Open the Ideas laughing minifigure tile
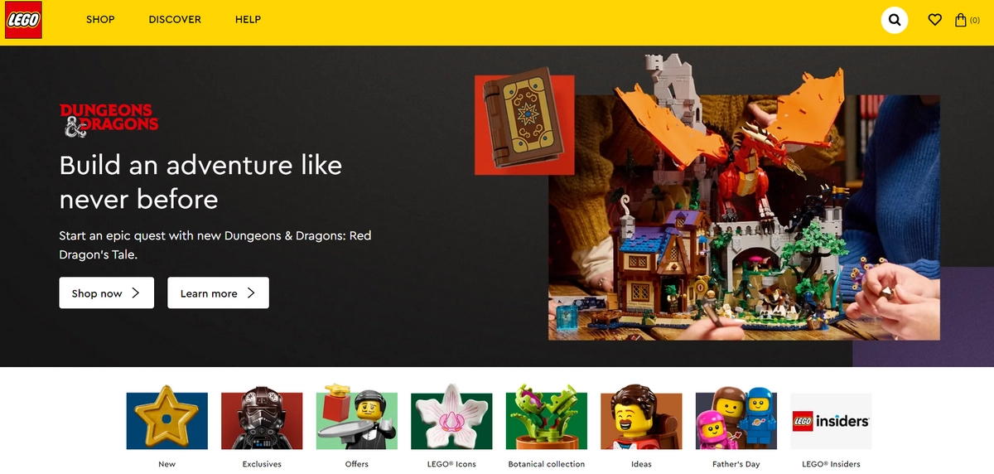Viewport: 994px width, 474px height. click(641, 421)
